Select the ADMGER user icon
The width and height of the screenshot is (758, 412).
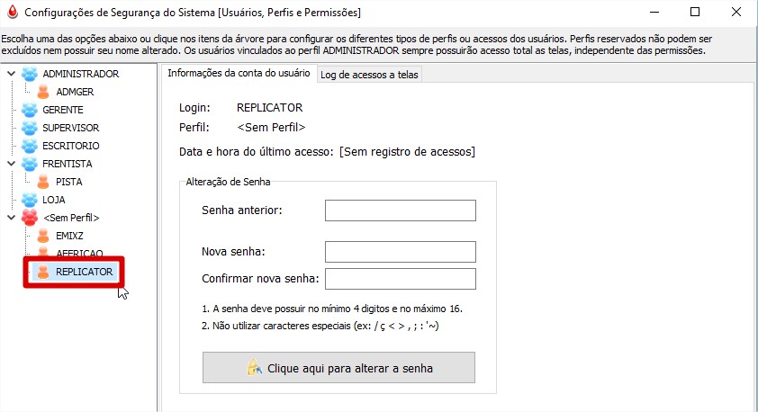click(x=43, y=92)
